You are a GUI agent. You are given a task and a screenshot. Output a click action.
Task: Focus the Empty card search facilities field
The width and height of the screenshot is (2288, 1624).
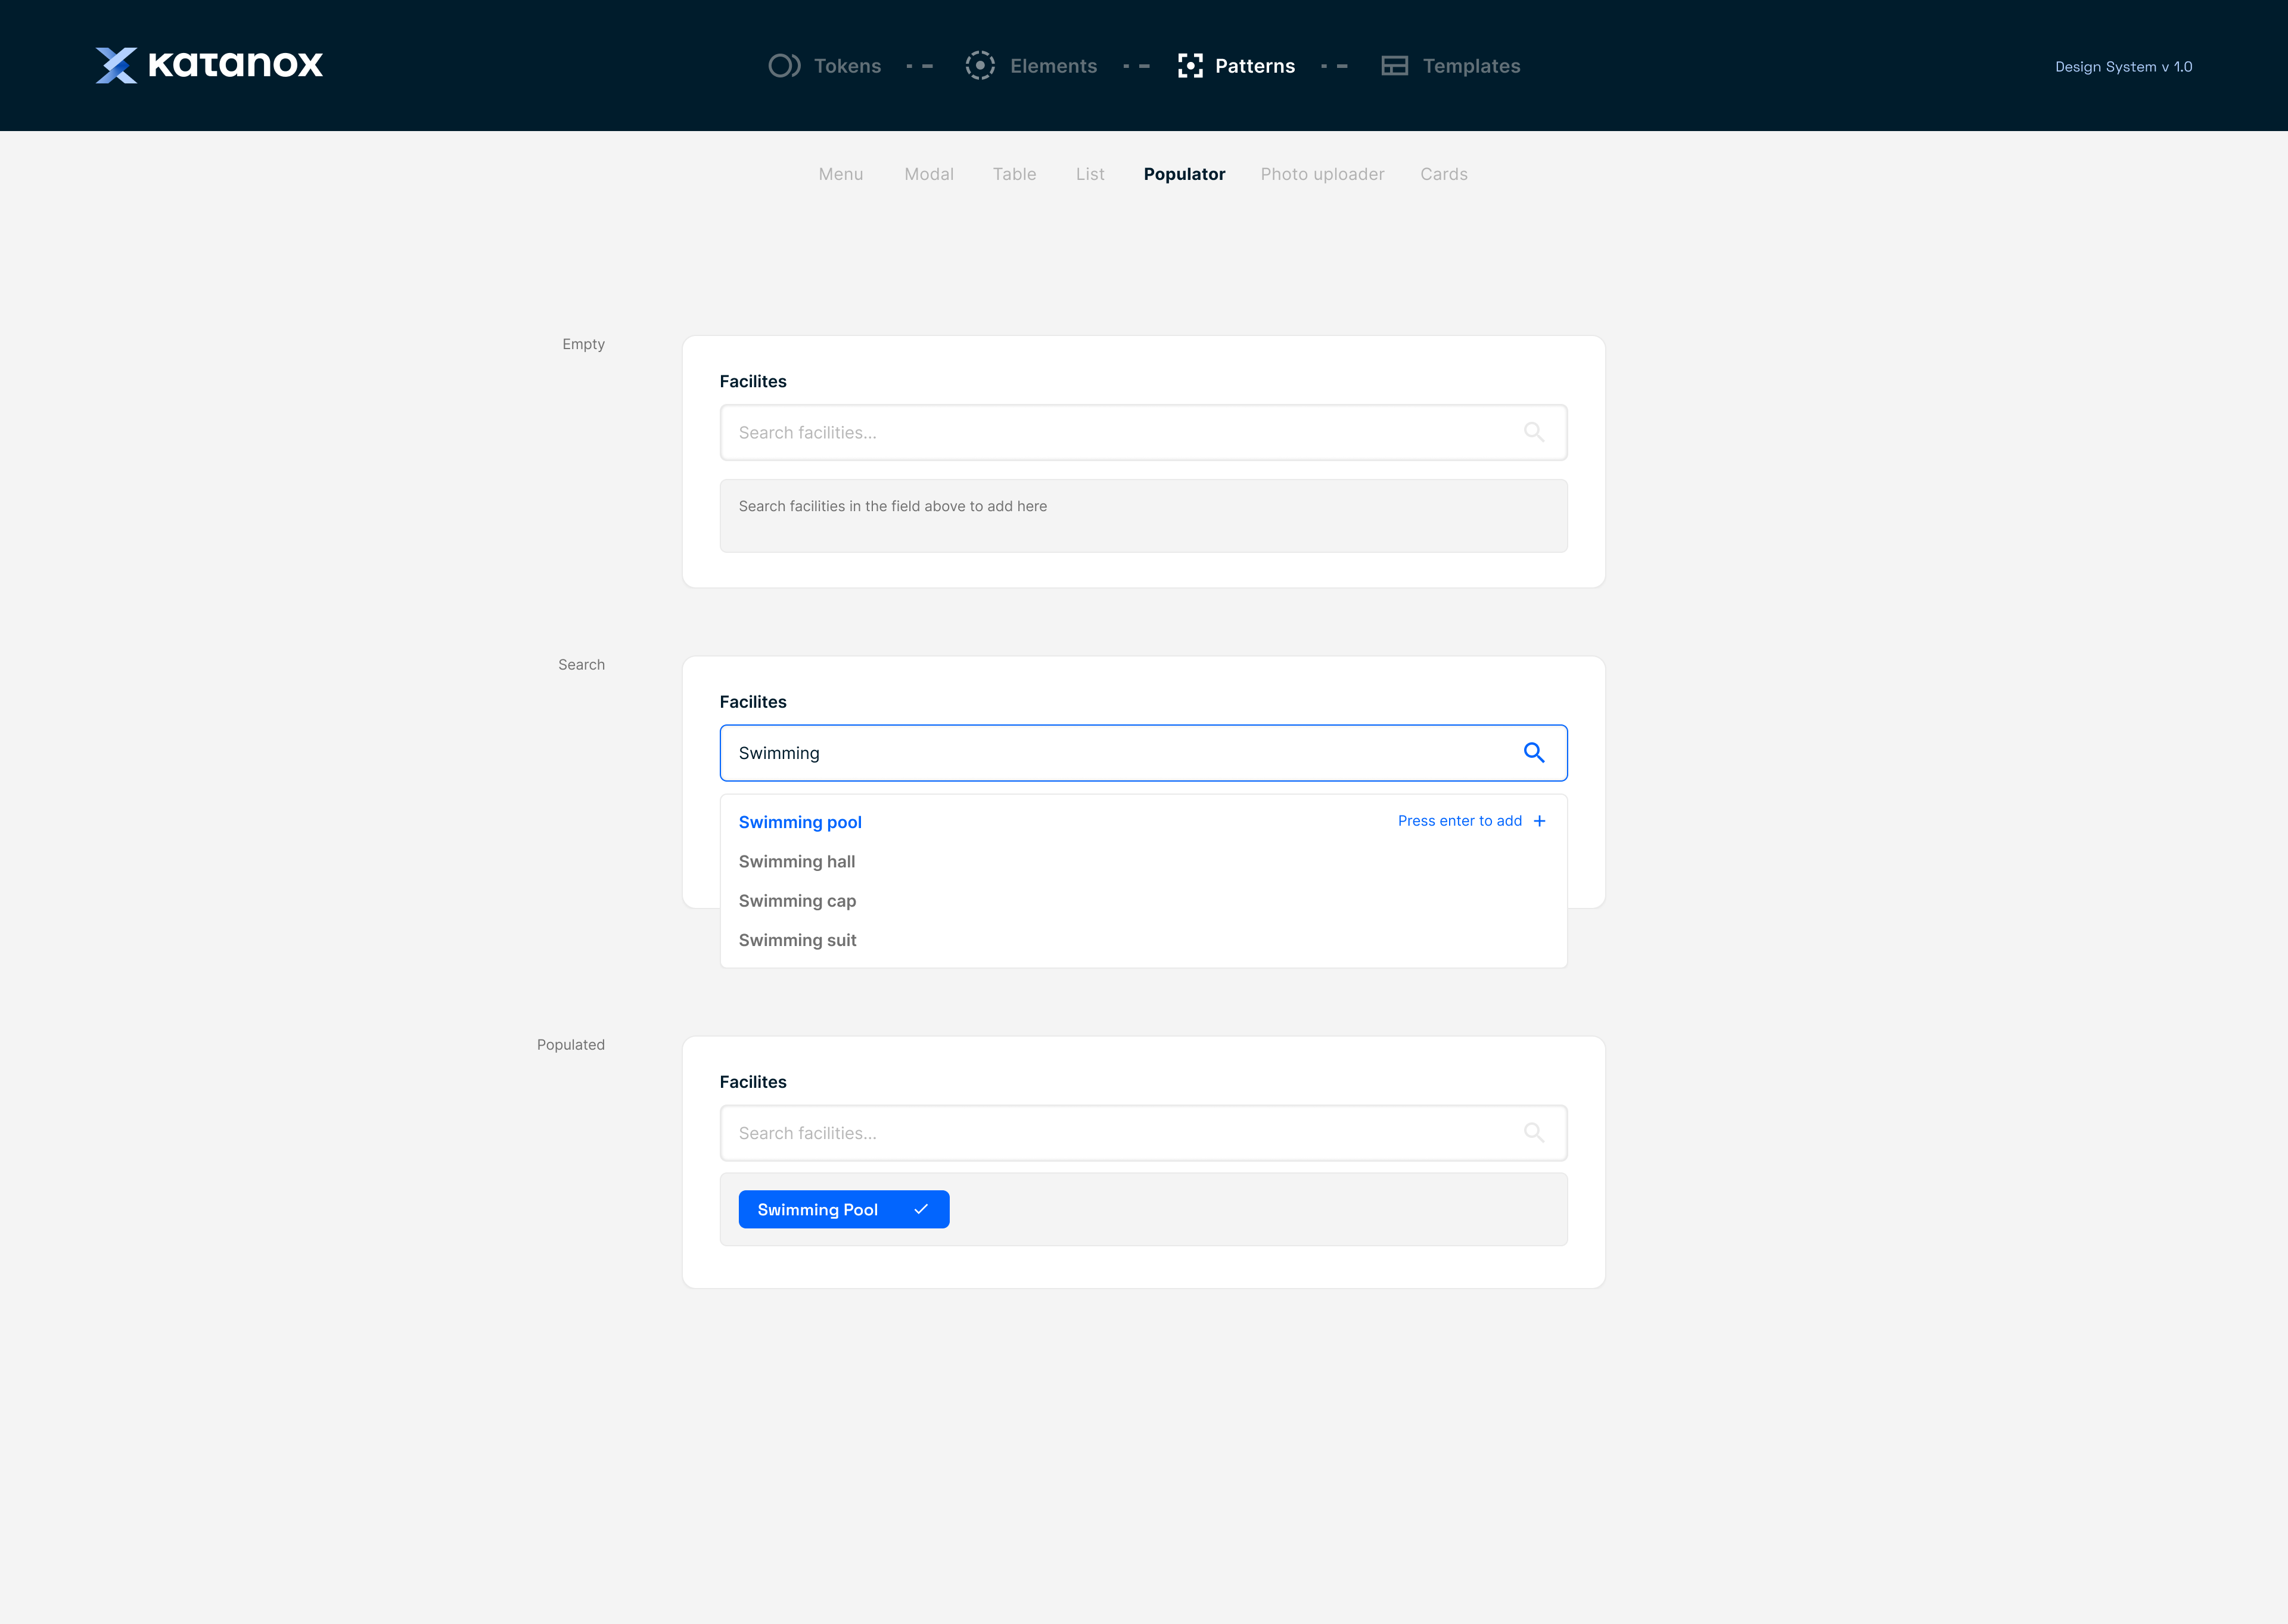coord(1143,432)
